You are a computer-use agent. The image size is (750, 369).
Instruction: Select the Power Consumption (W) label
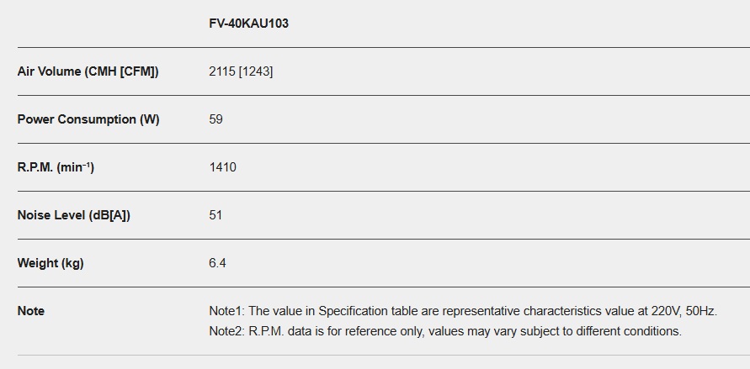[x=88, y=119]
